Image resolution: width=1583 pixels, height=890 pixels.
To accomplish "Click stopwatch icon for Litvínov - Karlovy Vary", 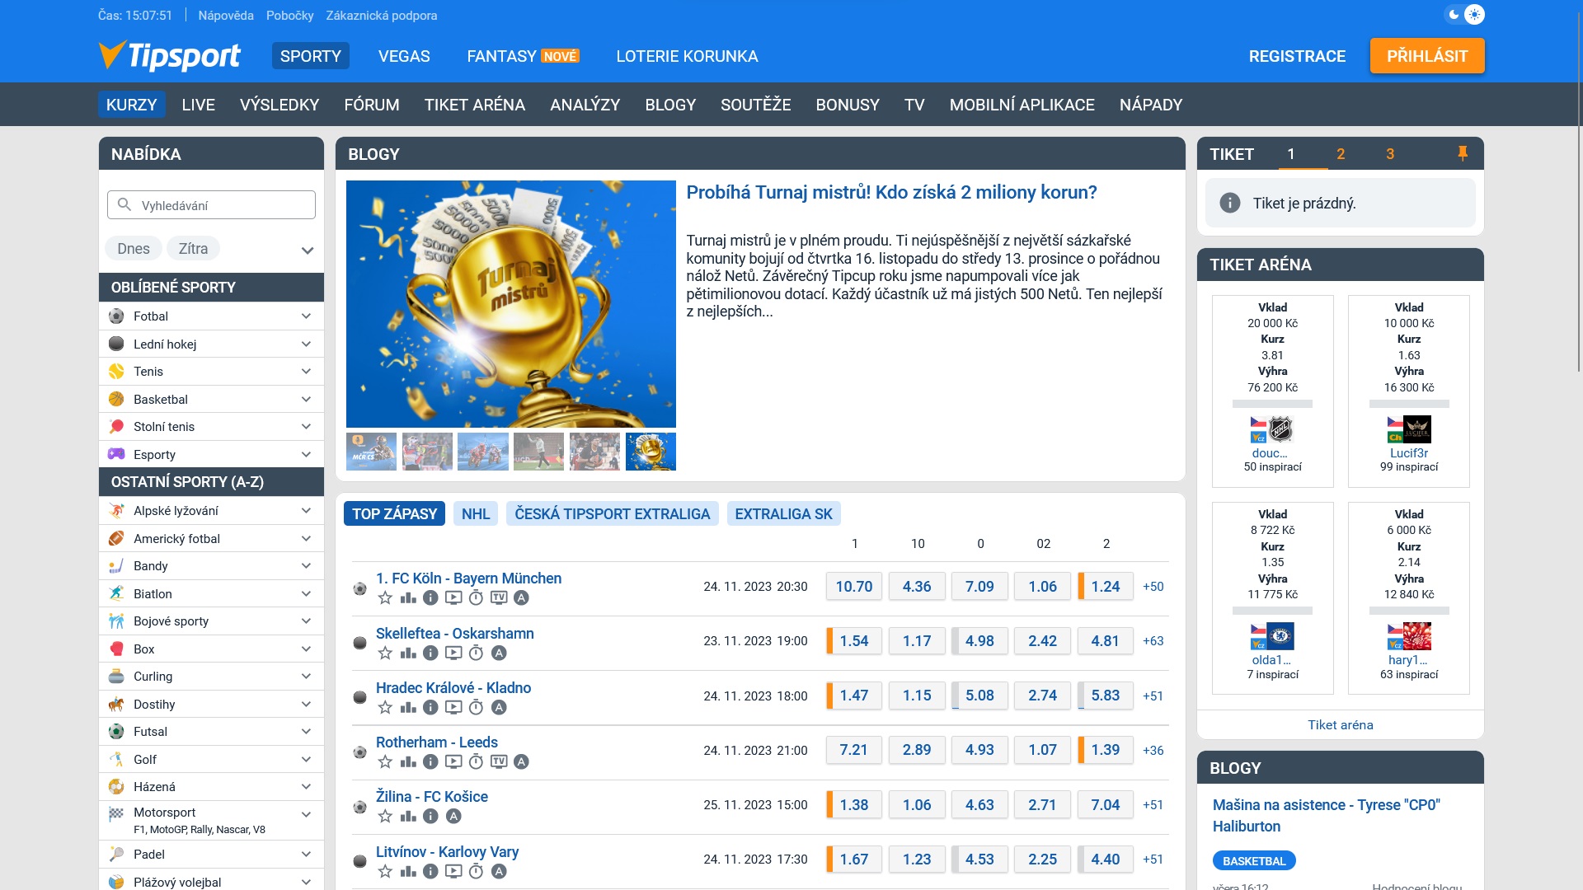I will coord(476,872).
